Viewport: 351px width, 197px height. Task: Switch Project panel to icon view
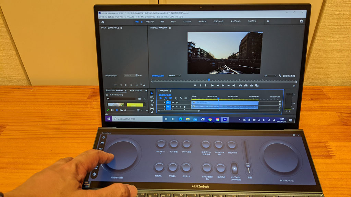(x=117, y=110)
